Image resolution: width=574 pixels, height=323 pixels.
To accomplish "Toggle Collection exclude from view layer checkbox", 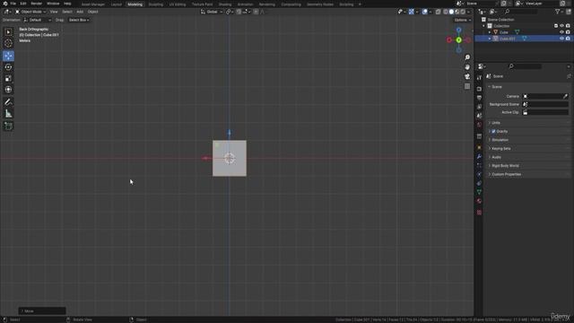I will pyautogui.click(x=556, y=26).
